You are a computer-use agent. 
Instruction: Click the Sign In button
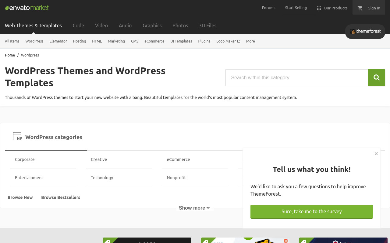369,8
